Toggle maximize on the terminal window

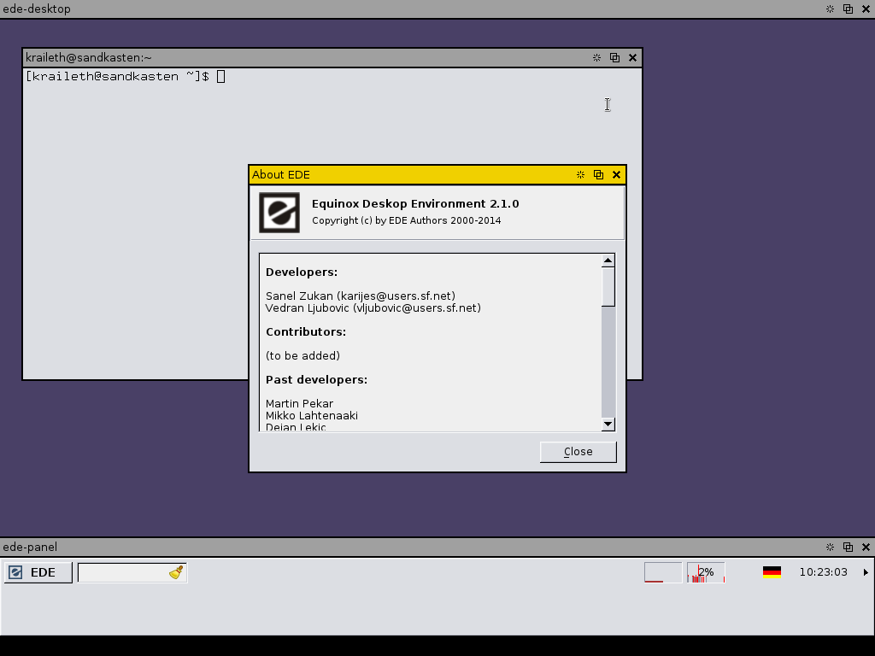(x=614, y=57)
